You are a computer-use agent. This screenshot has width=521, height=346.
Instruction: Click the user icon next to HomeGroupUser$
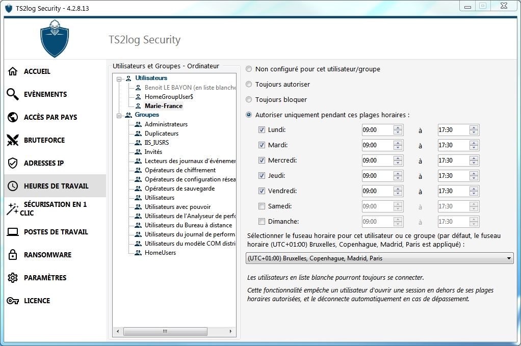(138, 97)
